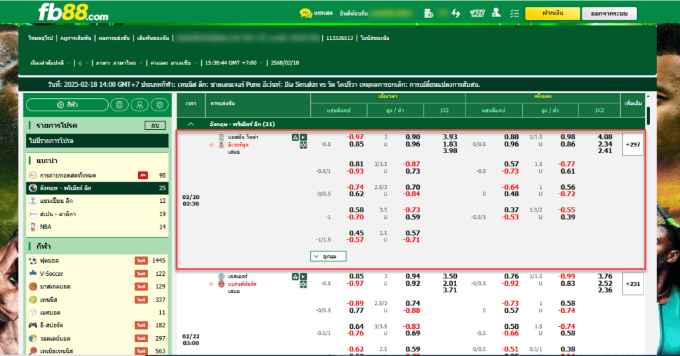
Task: Open scoreboard icon for Leicester match
Action: (x=303, y=284)
